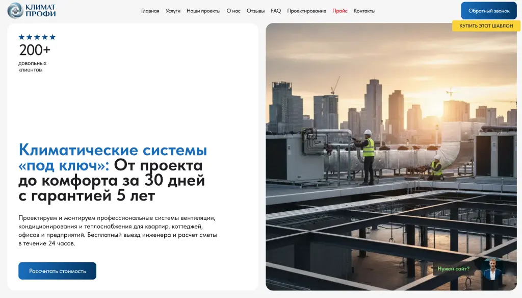Click the man's avatar chat widget
The height and width of the screenshot is (298, 522).
click(x=492, y=269)
